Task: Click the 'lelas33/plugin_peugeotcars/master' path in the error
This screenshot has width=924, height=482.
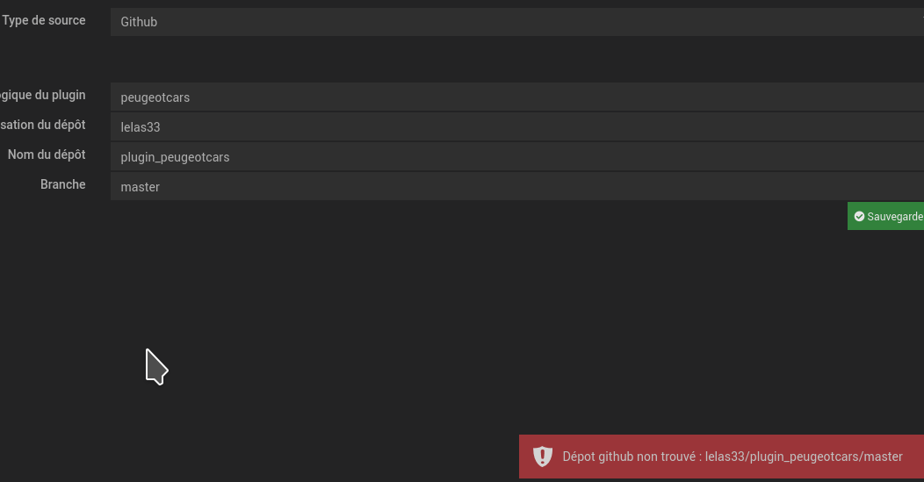Action: 804,457
